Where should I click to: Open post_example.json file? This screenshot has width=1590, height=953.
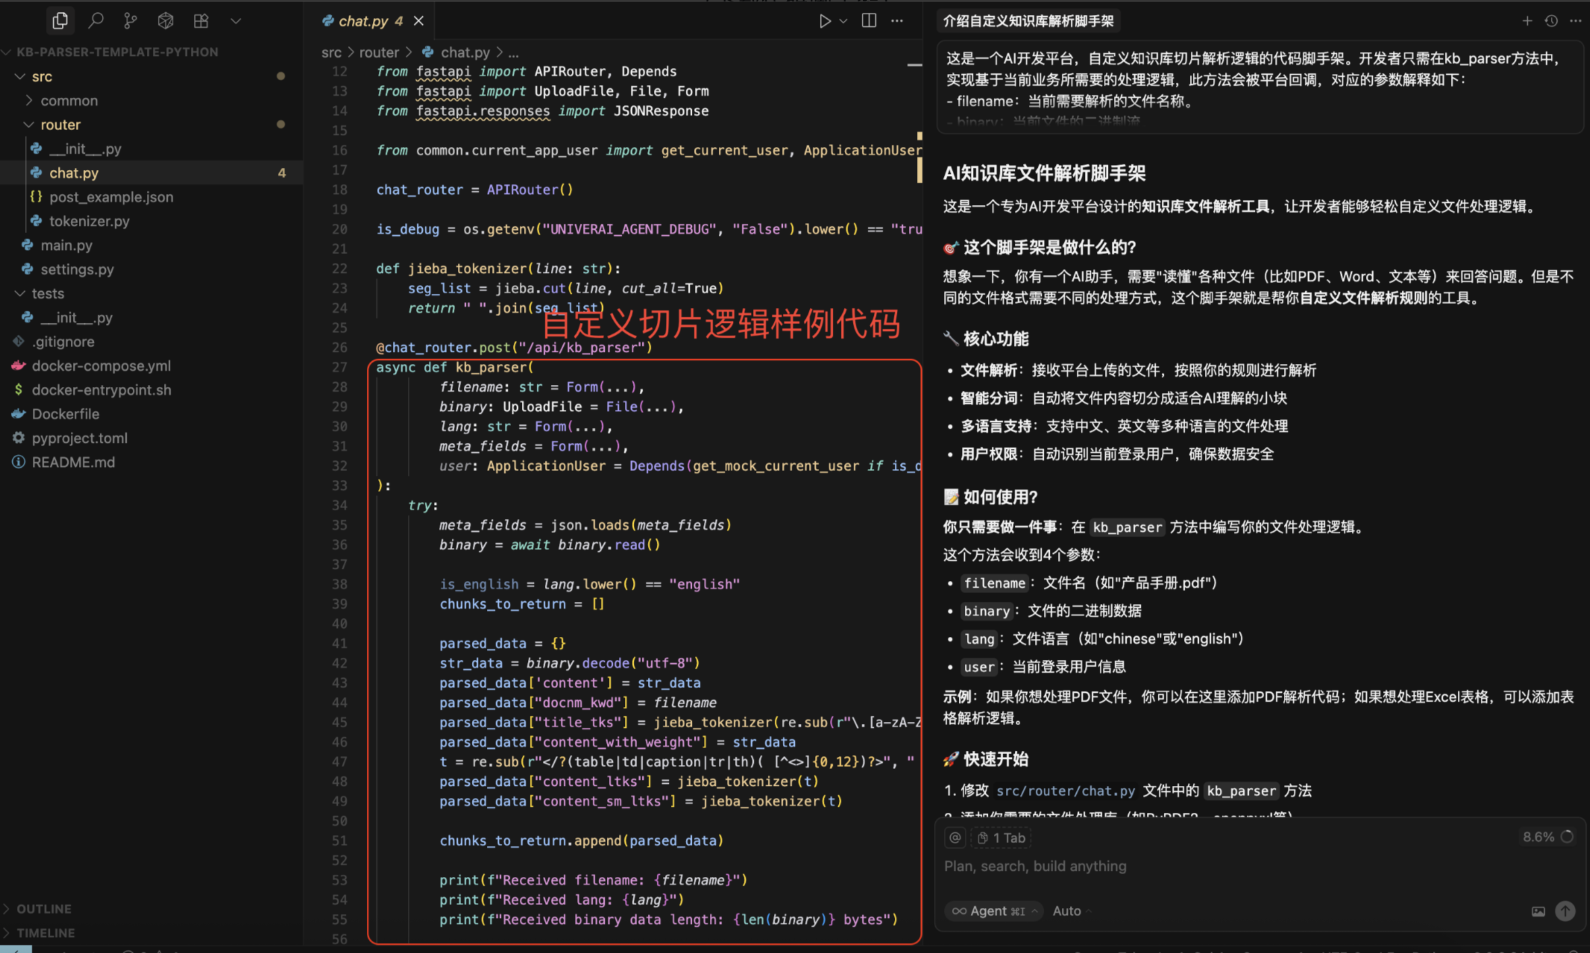pos(111,197)
